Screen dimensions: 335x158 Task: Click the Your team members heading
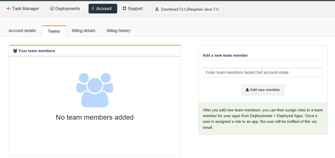(34, 51)
